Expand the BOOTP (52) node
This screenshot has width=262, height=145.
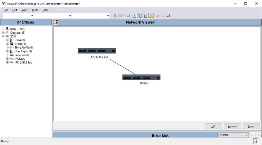[x=3, y=29]
